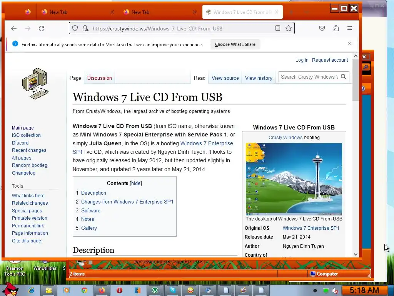The image size is (394, 296).
Task: Open Special pages tool link
Action: click(x=27, y=211)
